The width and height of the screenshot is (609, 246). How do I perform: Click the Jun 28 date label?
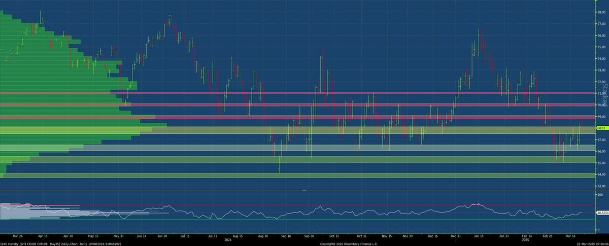163,236
